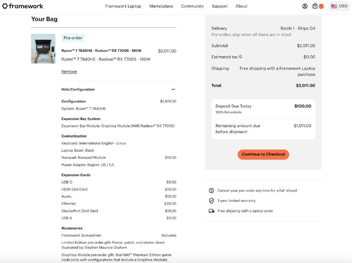Click the $2,011.00 item price
Viewport: 352px width, 263px height.
(x=167, y=51)
